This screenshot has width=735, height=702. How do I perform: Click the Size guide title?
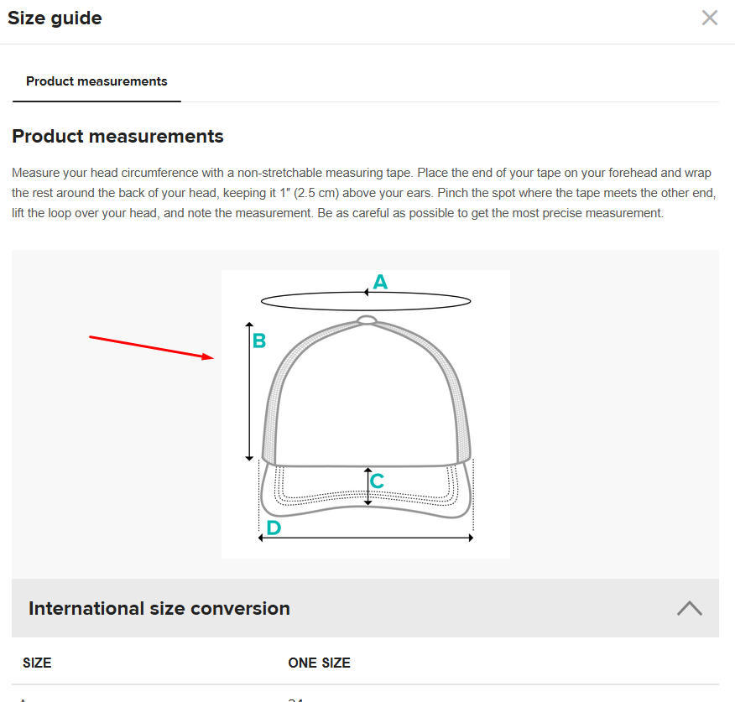click(55, 17)
